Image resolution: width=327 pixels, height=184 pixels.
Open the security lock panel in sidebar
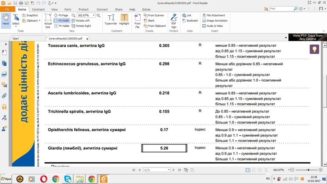[4, 107]
